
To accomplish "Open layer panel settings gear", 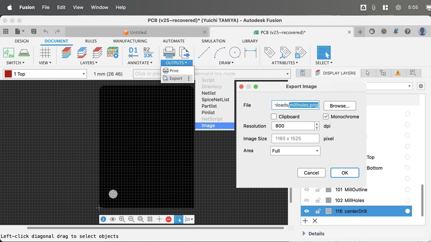I will [421, 86].
